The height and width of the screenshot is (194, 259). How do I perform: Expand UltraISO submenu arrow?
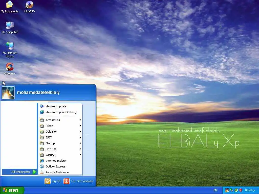[x=80, y=149]
